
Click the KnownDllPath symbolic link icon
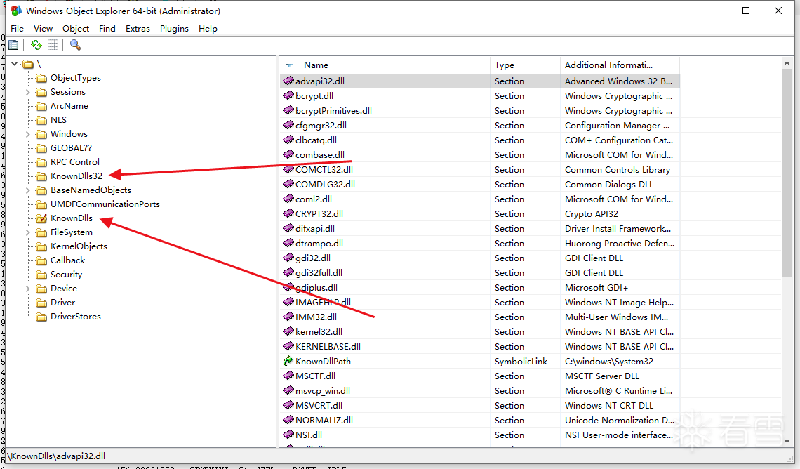[288, 361]
